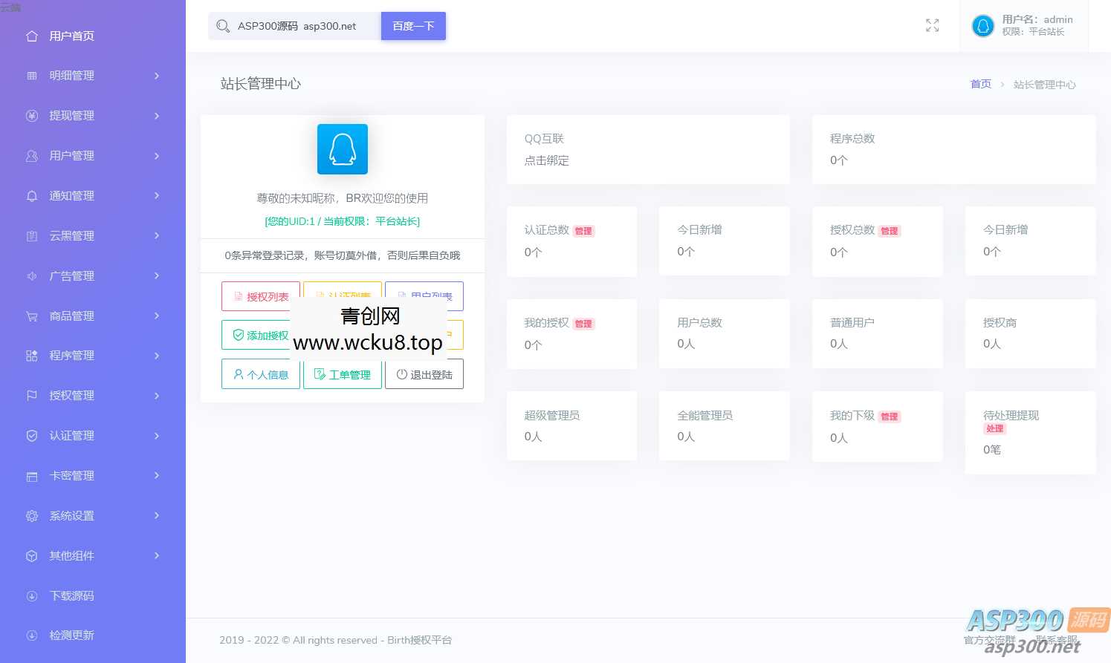Open 用户管理 in the sidebar menu
Image resolution: width=1111 pixels, height=663 pixels.
[x=72, y=156]
